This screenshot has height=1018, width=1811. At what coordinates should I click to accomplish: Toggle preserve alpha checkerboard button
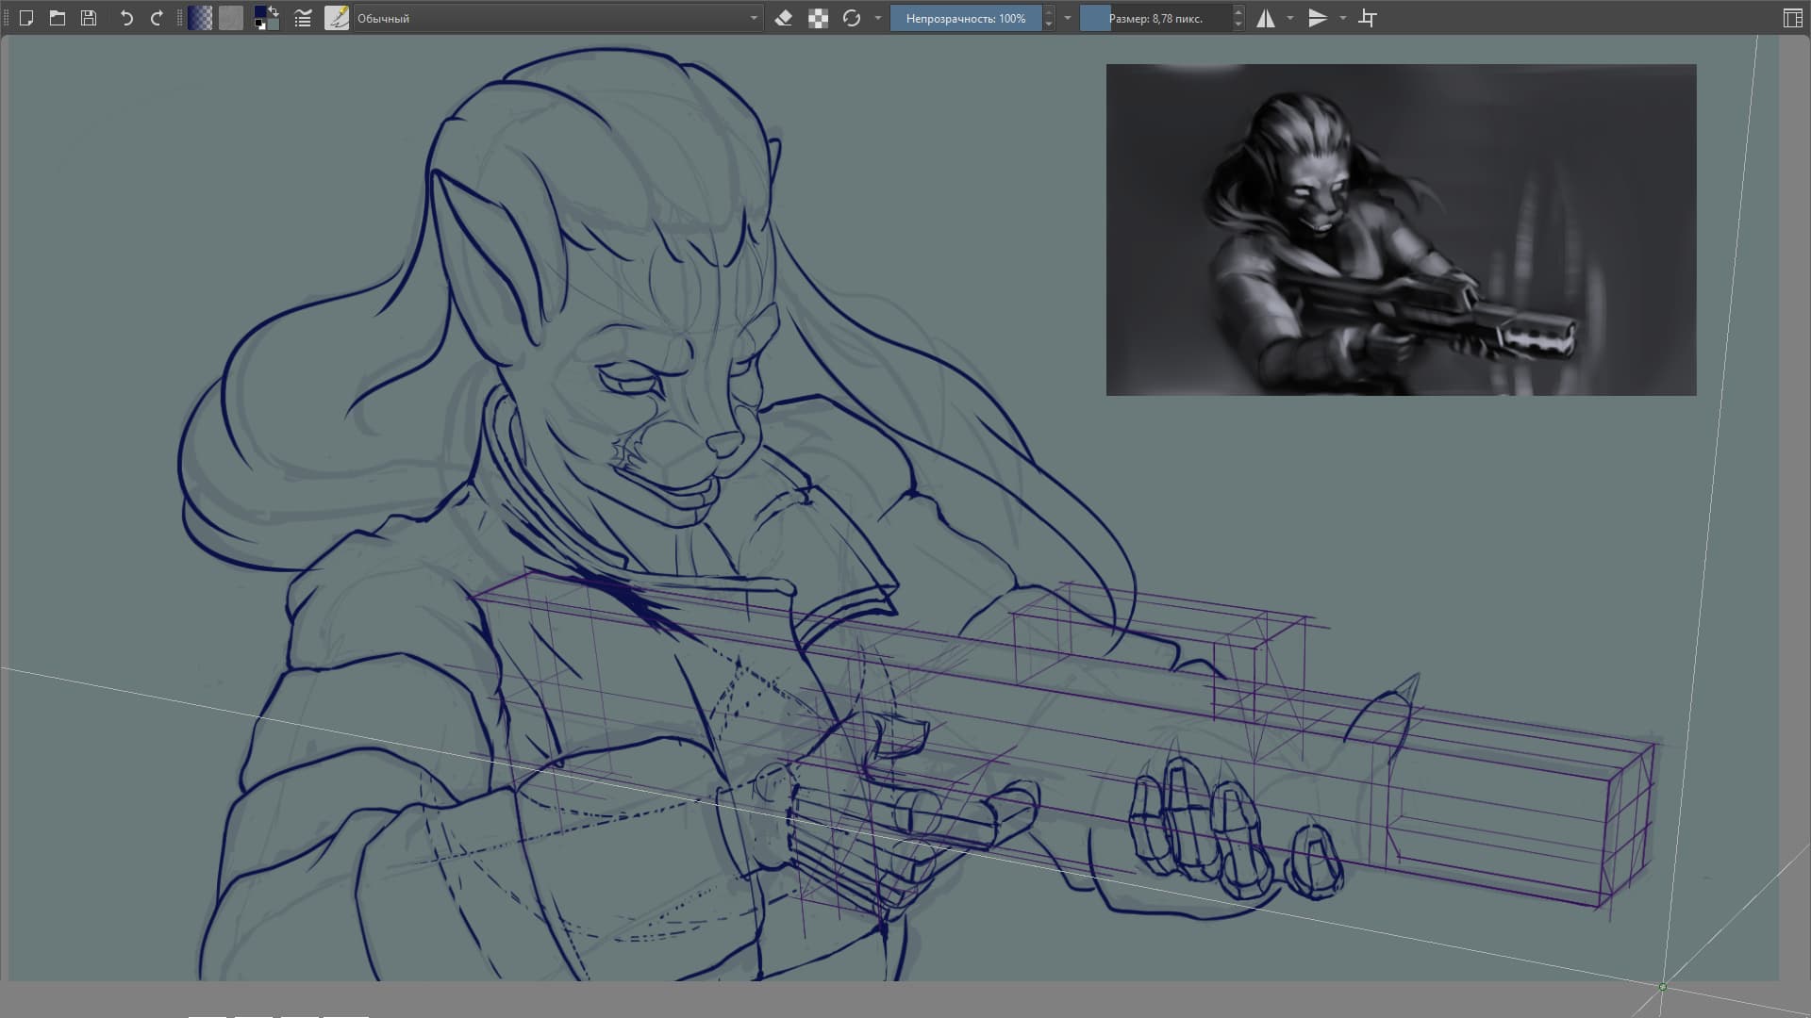tap(818, 18)
